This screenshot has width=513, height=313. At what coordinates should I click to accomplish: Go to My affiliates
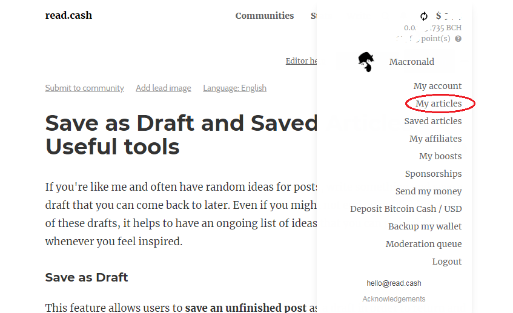click(x=435, y=139)
